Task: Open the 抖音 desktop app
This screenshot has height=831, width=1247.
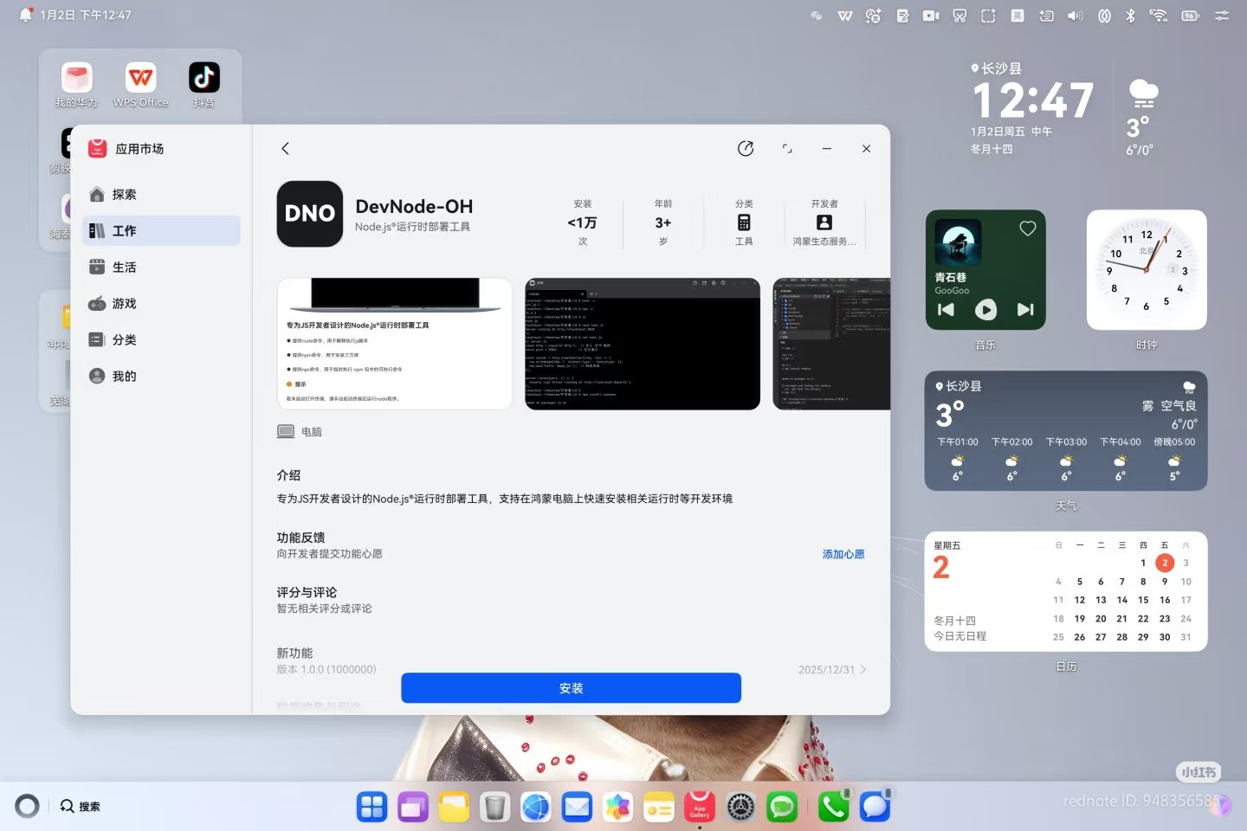Action: tap(204, 85)
